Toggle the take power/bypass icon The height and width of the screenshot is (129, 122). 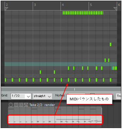(11, 105)
